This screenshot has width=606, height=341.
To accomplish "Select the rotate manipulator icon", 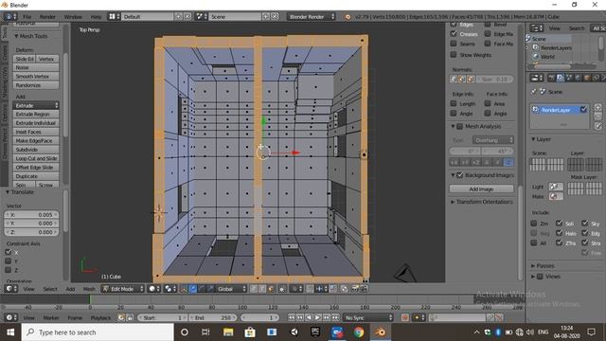I will pyautogui.click(x=202, y=289).
